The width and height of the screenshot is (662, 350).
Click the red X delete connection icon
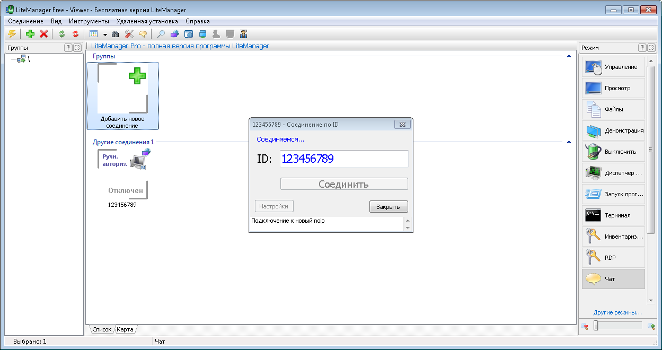pyautogui.click(x=44, y=34)
